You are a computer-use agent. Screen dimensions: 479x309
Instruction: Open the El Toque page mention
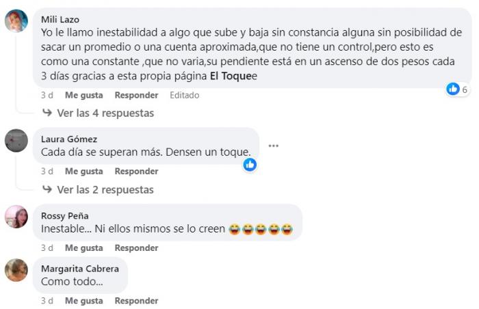[x=231, y=76]
